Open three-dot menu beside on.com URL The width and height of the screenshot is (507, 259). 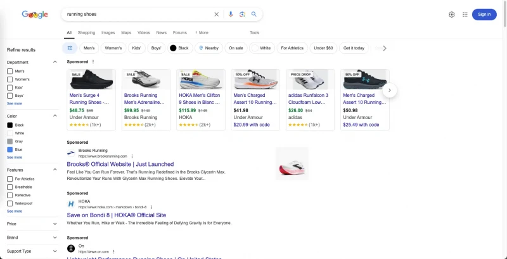pyautogui.click(x=114, y=252)
